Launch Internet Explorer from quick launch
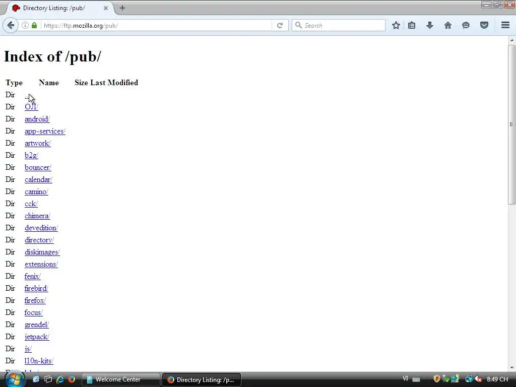The height and width of the screenshot is (387, 516). [60, 379]
